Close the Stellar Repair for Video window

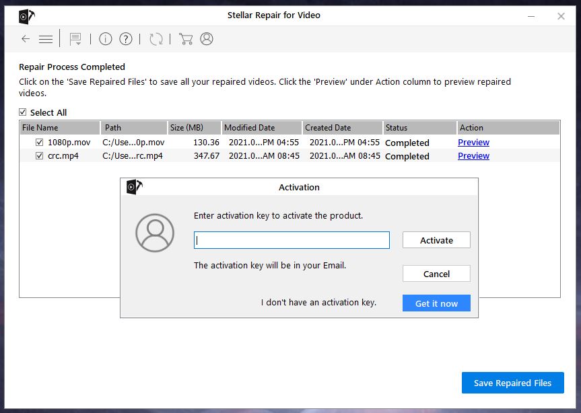coord(561,16)
